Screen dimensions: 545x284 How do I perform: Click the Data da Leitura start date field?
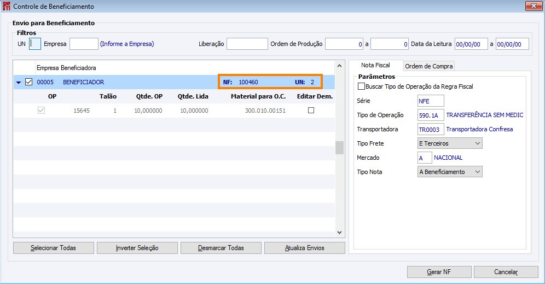coord(471,44)
